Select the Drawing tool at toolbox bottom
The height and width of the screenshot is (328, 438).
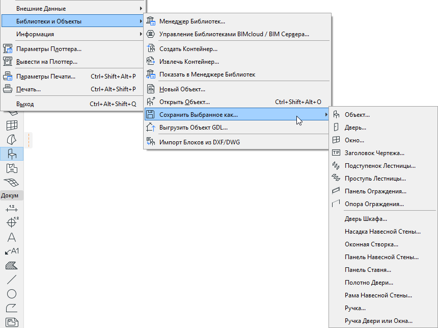click(12, 322)
